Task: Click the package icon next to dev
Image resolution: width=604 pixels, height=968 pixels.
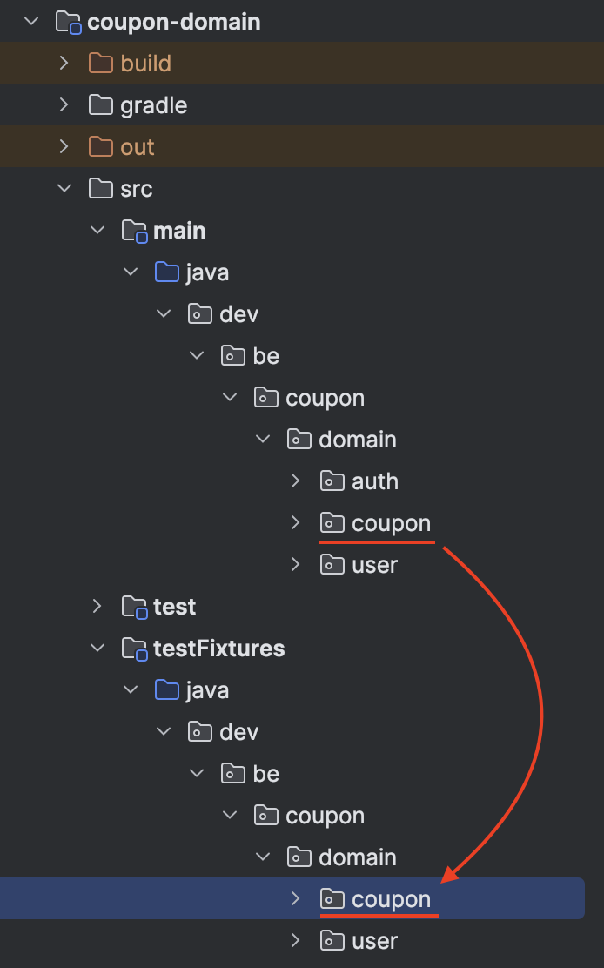Action: [198, 313]
